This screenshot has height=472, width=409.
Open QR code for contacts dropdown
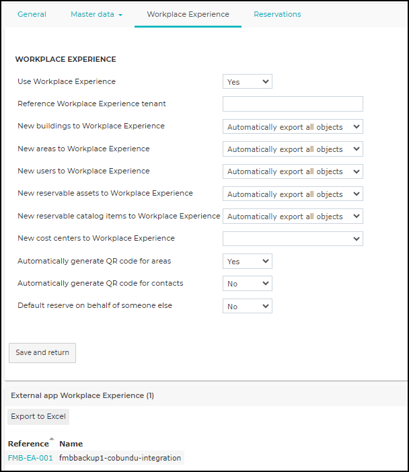(248, 284)
